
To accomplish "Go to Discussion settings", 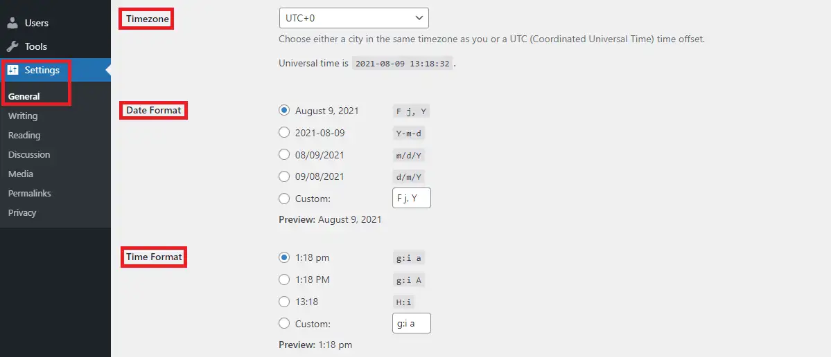I will tap(29, 154).
